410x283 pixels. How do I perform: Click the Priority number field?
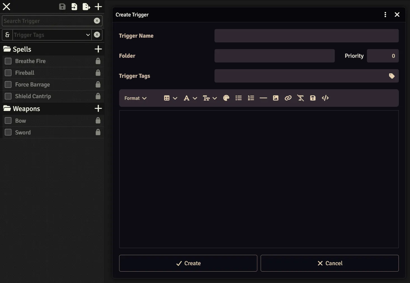pyautogui.click(x=383, y=56)
